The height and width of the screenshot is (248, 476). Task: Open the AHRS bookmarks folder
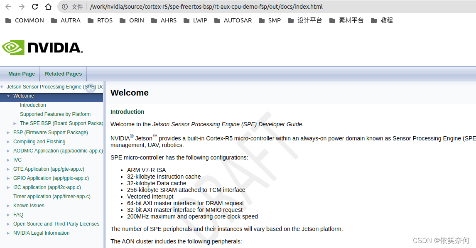[164, 20]
